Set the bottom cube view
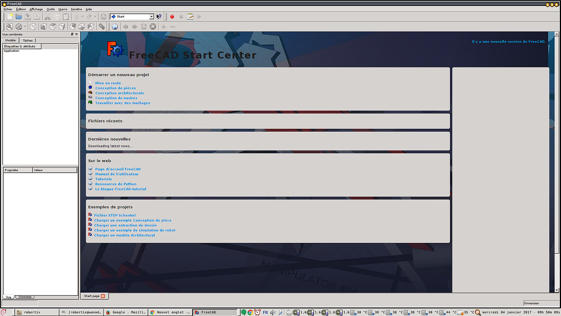 pyautogui.click(x=81, y=26)
